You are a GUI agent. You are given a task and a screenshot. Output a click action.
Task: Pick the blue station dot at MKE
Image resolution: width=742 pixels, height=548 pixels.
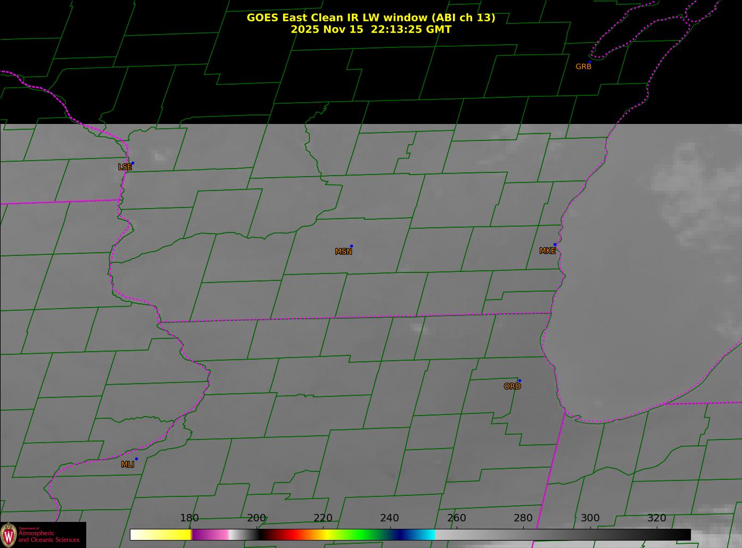point(555,245)
